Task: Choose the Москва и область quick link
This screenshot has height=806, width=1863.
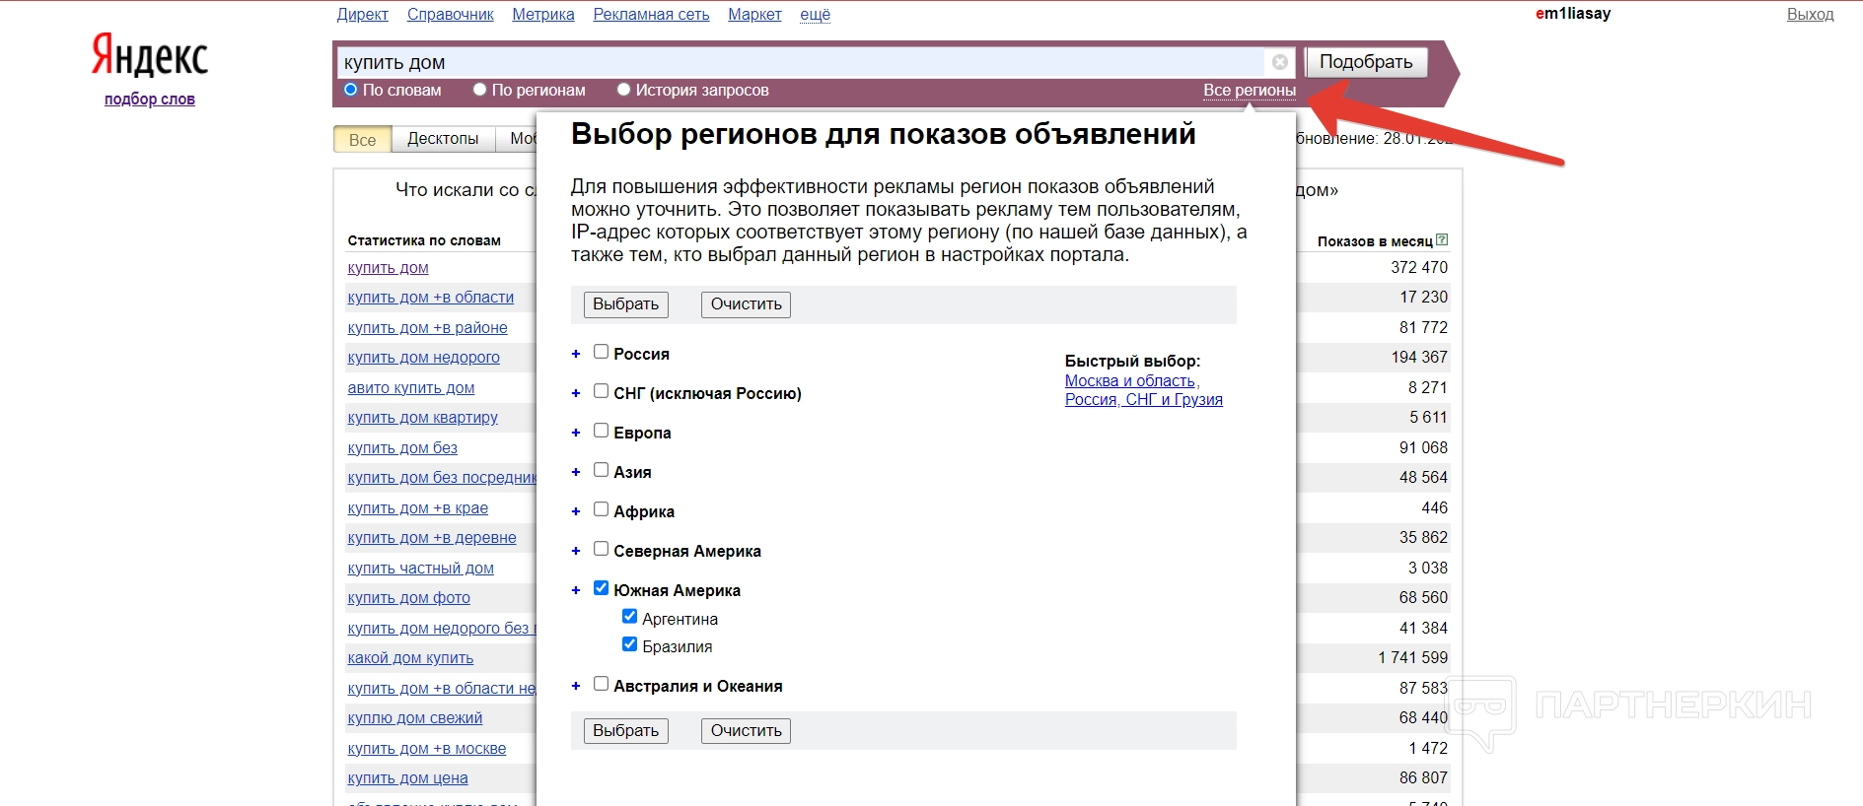Action: click(x=1130, y=380)
